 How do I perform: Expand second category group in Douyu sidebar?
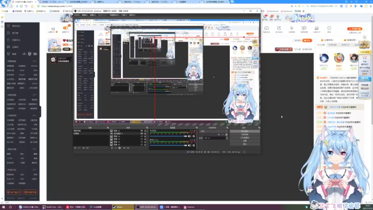(35, 95)
